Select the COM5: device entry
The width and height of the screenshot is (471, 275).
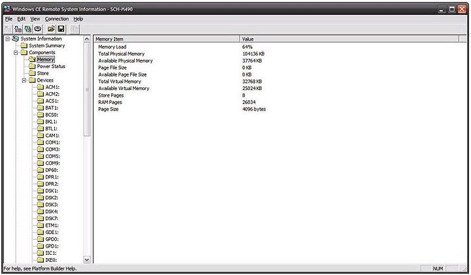pos(52,156)
